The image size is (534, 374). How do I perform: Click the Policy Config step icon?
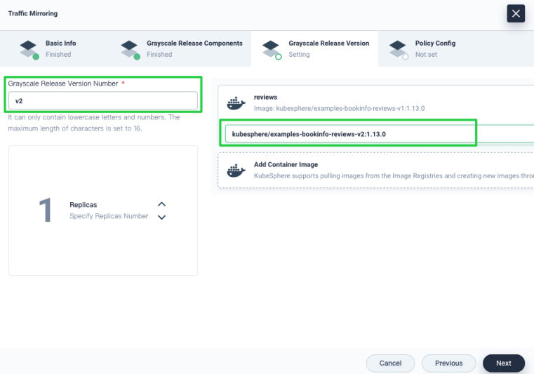coord(398,48)
